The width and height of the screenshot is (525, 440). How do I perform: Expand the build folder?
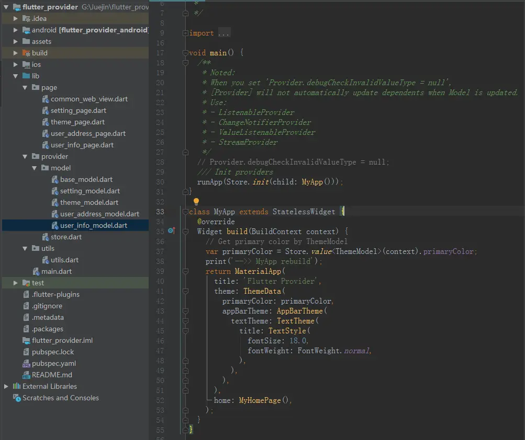click(15, 53)
